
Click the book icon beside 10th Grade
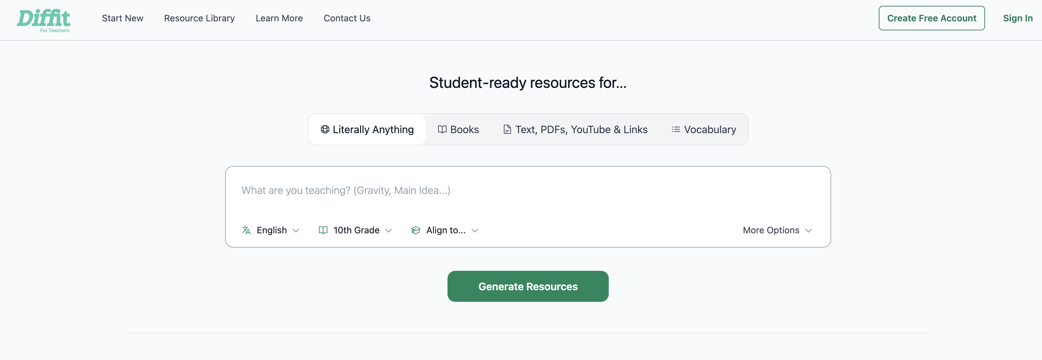pyautogui.click(x=323, y=230)
